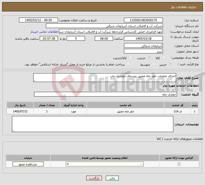Click the deadline time field 08:00
This screenshot has width=205, height=185.
pyautogui.click(x=104, y=38)
